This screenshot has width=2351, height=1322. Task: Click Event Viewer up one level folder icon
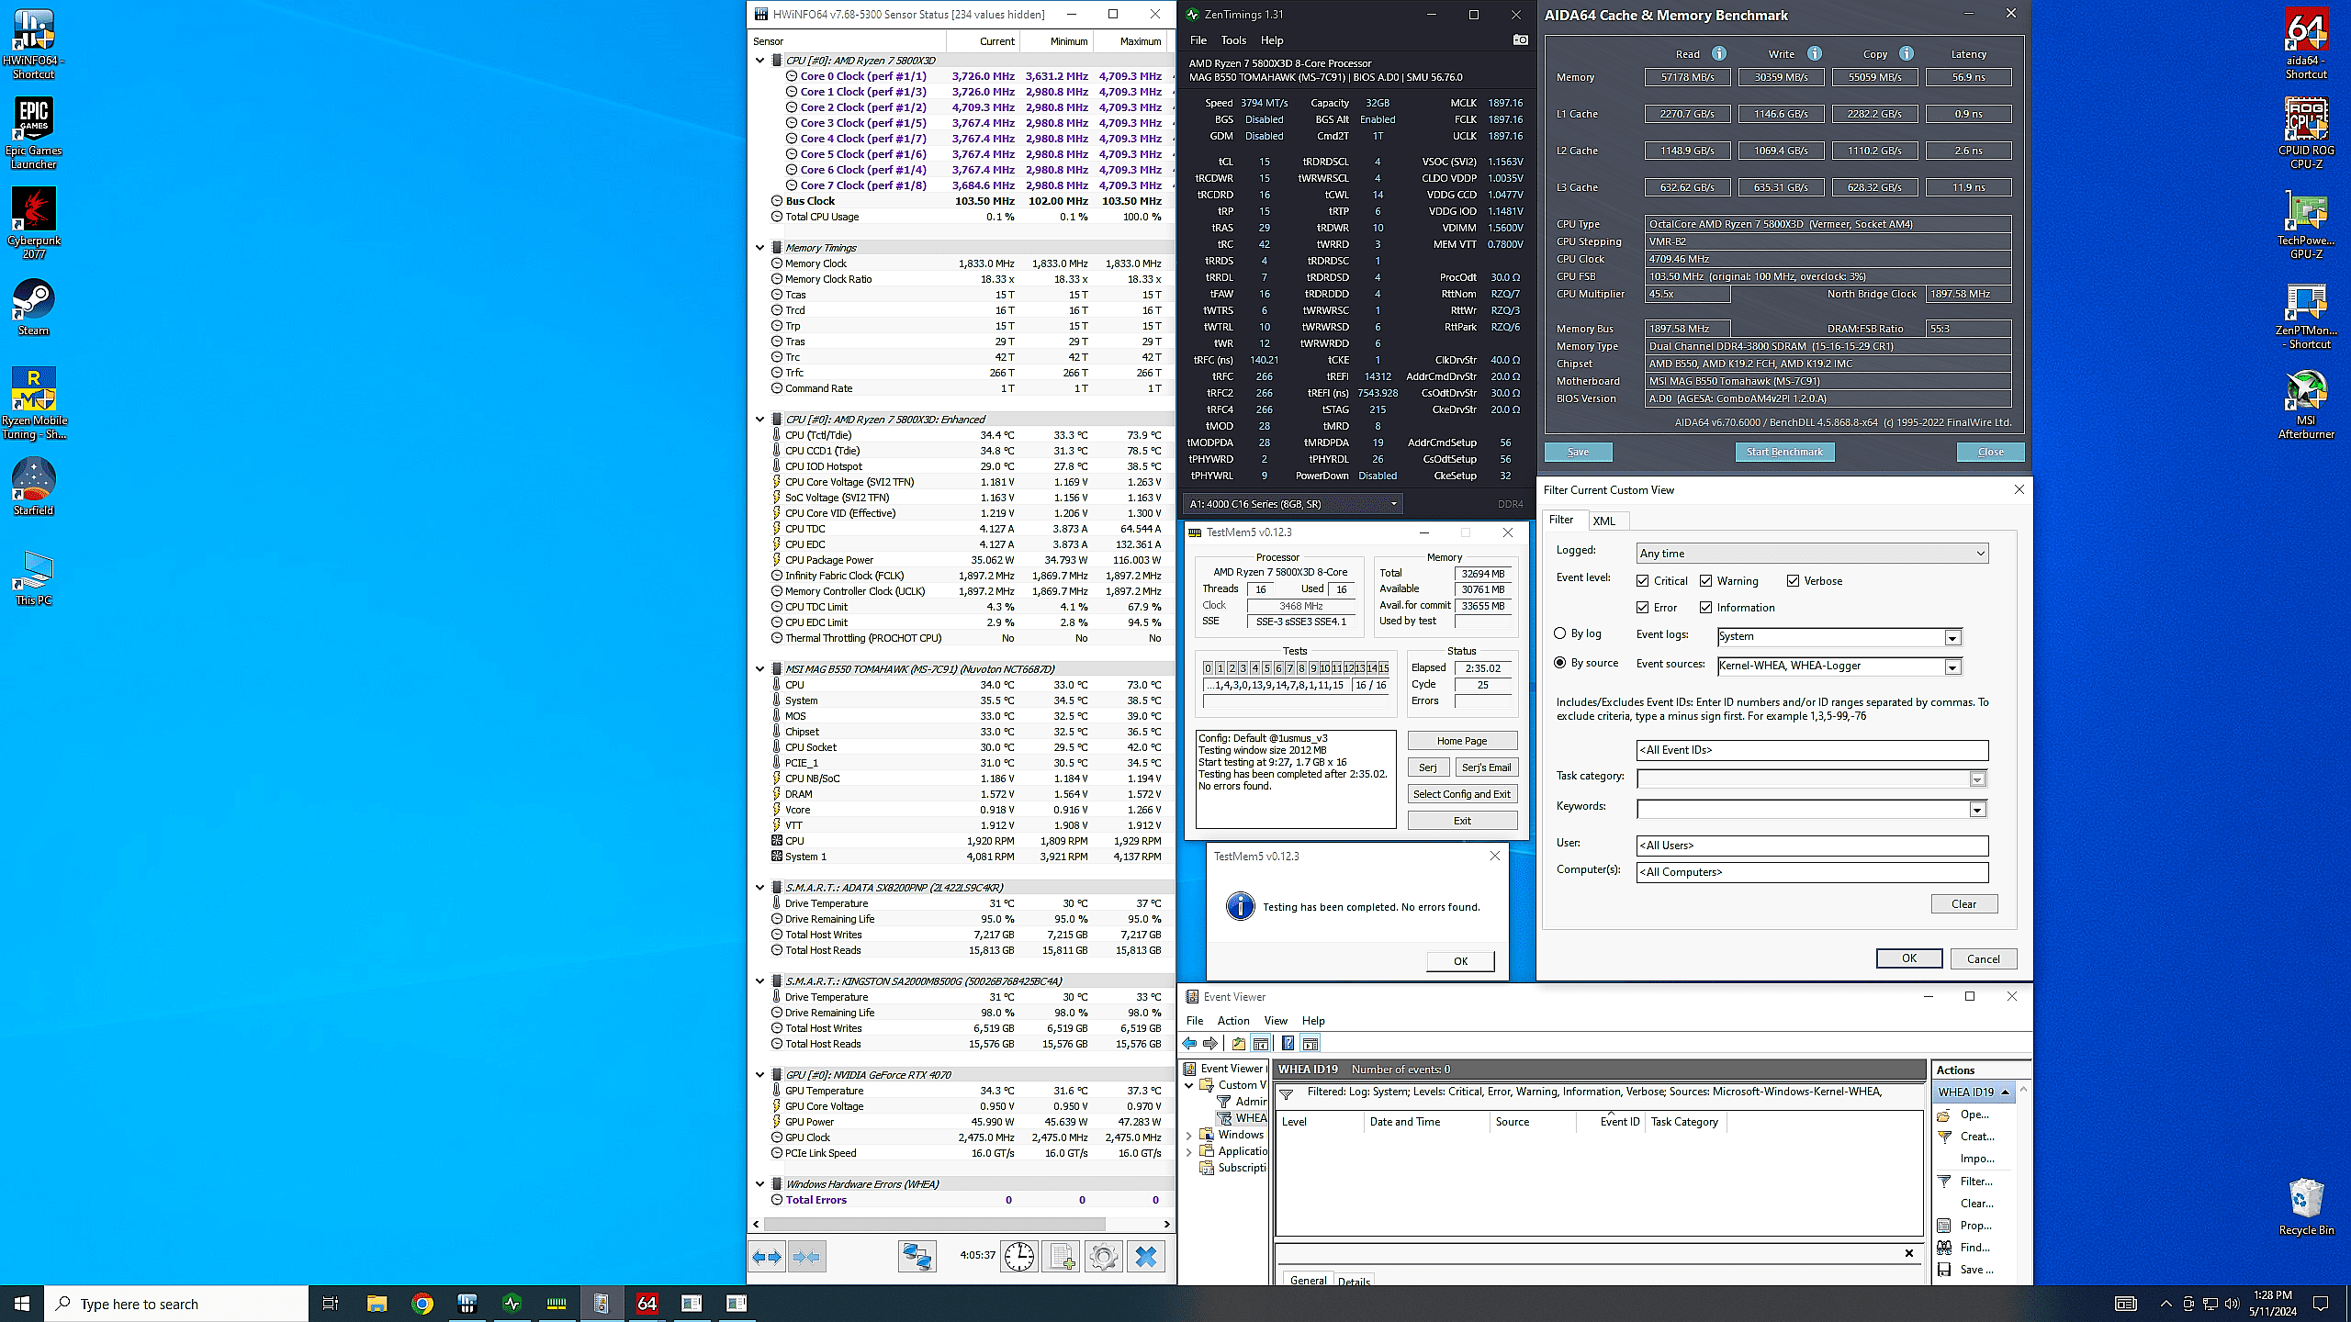1239,1044
